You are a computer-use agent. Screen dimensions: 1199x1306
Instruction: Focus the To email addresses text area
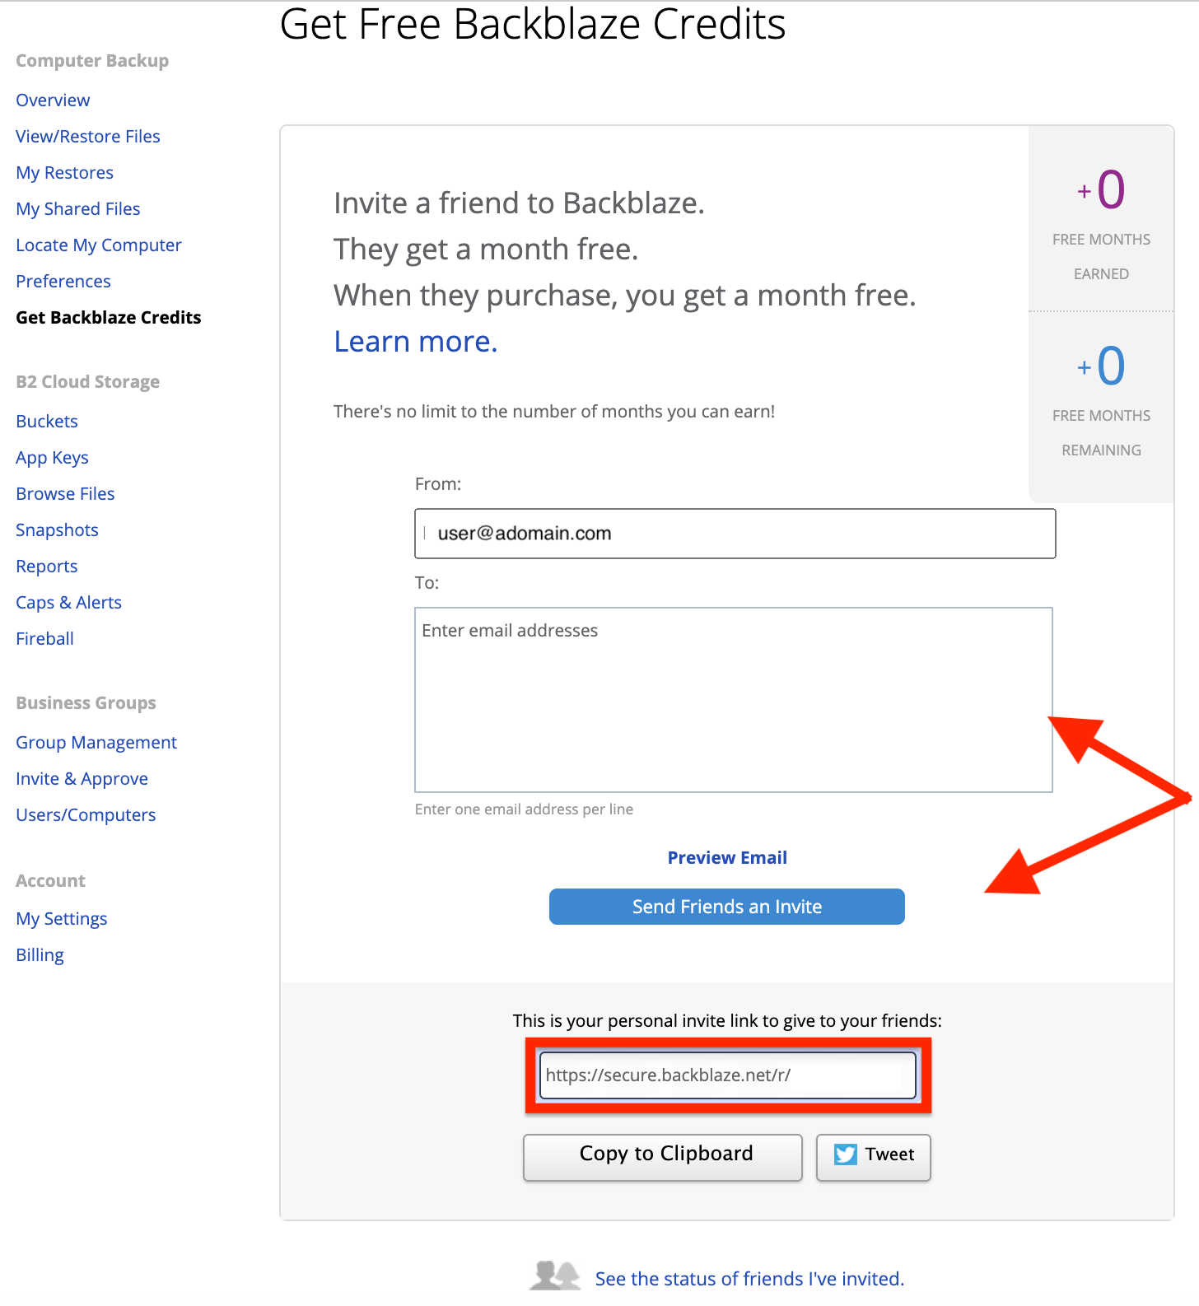[x=734, y=700]
